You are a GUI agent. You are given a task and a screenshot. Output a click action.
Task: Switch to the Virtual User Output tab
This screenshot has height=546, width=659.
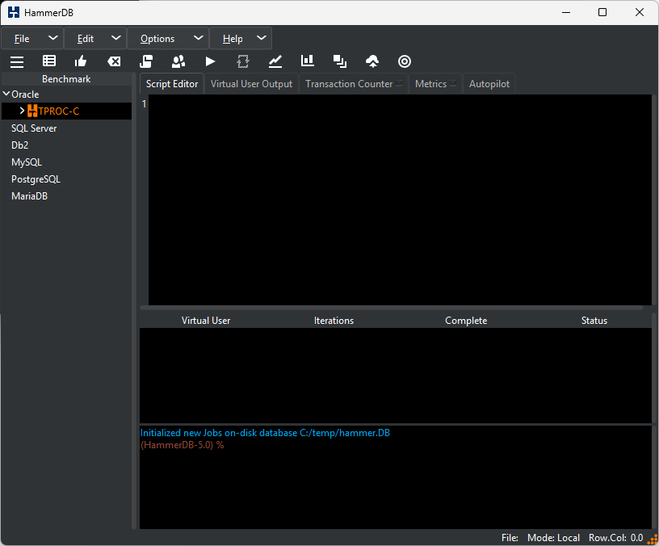251,84
